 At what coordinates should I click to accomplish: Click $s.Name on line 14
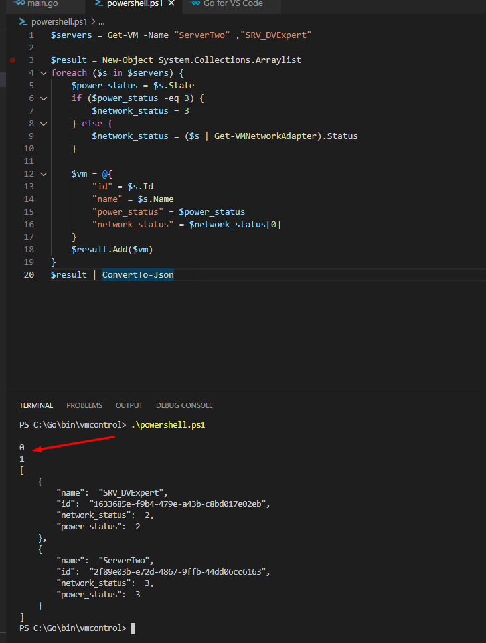point(156,199)
